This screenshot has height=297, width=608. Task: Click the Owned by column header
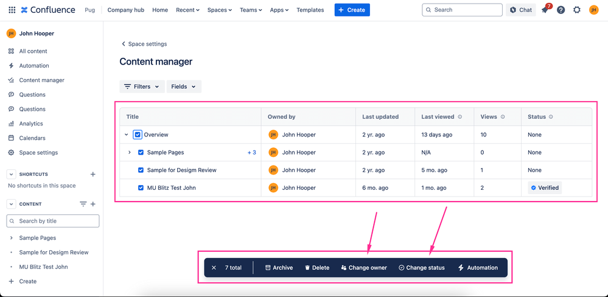[x=282, y=117]
